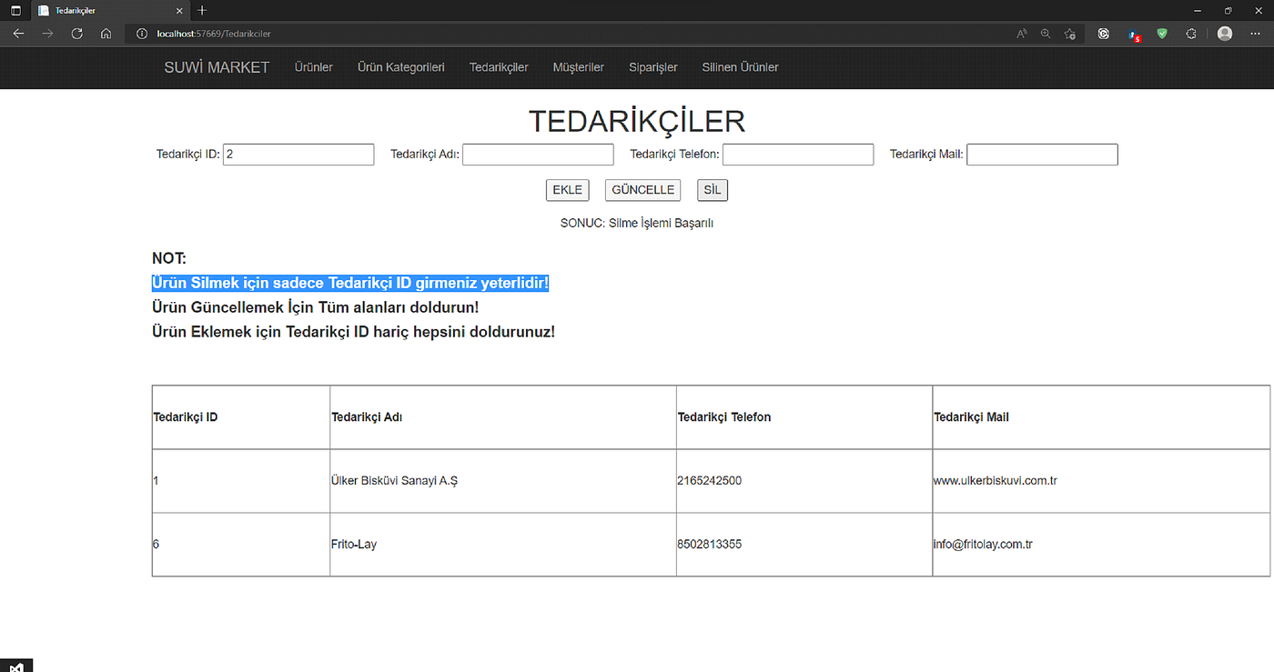Screen dimensions: 1274x672
Task: Click the TEDARİKÇİLER page heading
Action: click(637, 122)
